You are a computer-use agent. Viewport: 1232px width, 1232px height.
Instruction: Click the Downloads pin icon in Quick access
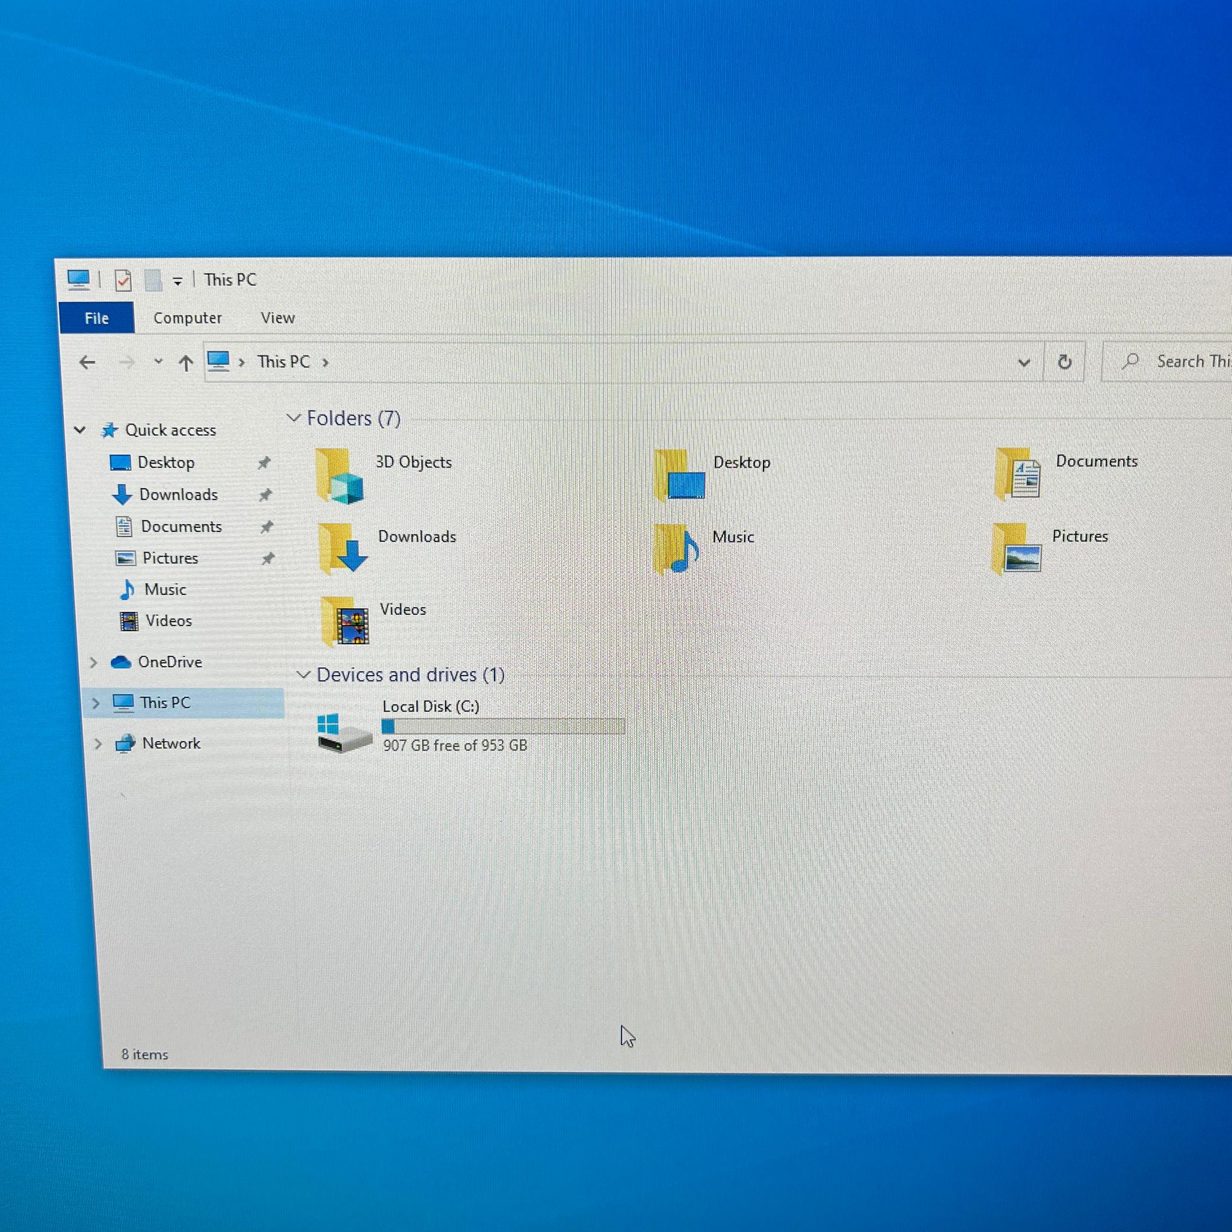[265, 495]
